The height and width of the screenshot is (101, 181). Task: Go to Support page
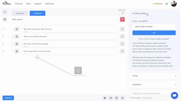click(x=38, y=4)
